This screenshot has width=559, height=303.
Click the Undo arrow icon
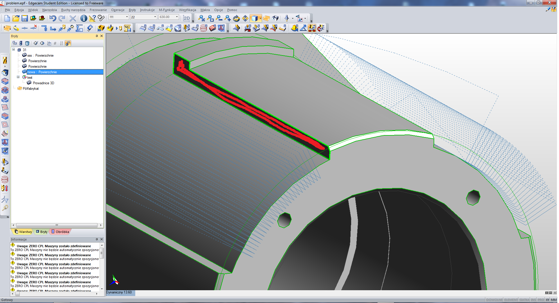click(x=53, y=18)
